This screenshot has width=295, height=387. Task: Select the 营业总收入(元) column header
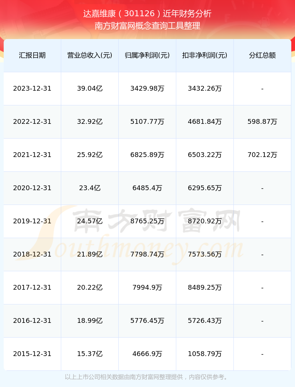tap(90, 55)
